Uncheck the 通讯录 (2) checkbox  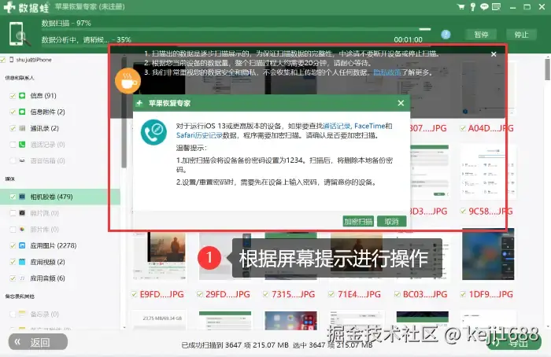[x=13, y=128]
